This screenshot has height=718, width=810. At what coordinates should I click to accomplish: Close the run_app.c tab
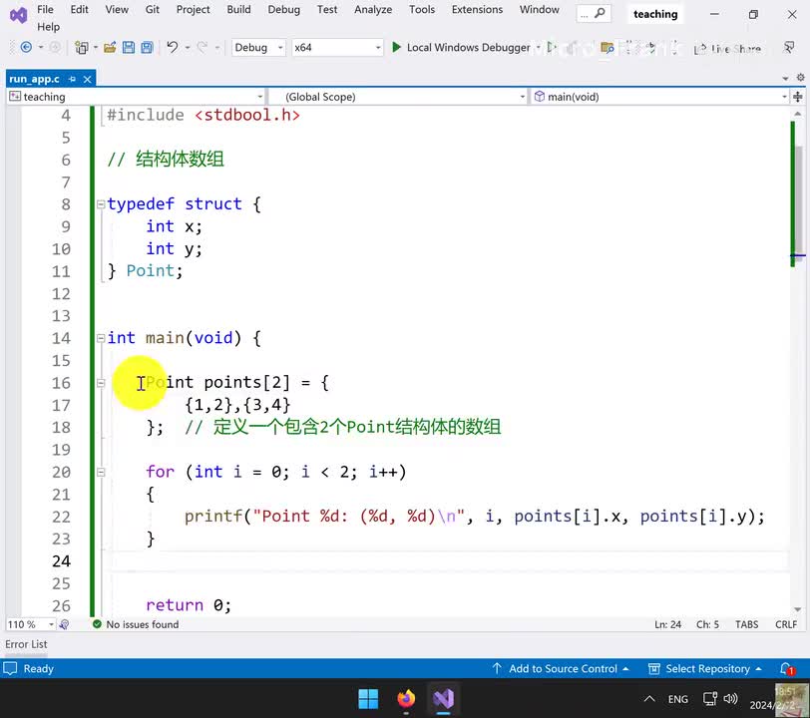[88, 79]
